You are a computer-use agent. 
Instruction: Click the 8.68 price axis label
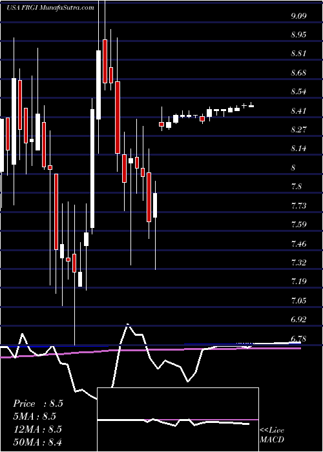298,72
